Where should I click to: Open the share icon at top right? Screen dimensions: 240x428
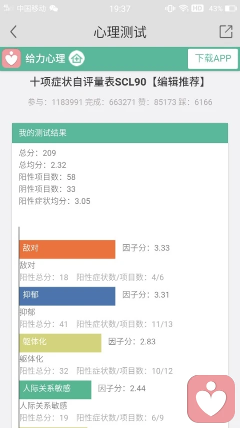(226, 32)
